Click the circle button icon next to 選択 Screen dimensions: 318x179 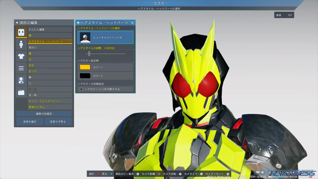(x=98, y=174)
